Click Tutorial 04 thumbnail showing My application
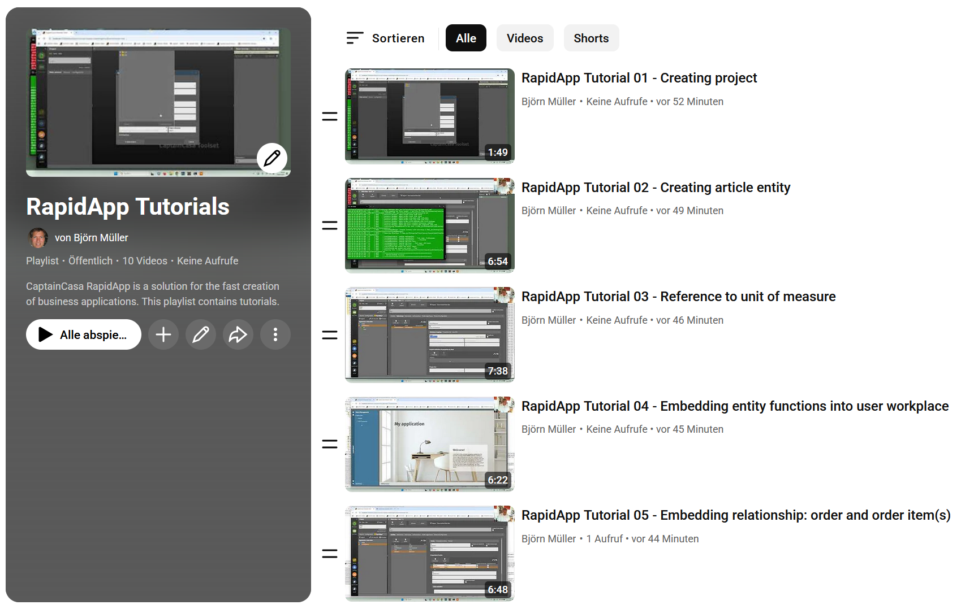This screenshot has width=974, height=609. coord(429,444)
